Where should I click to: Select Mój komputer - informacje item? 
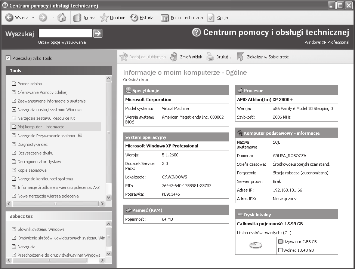pyautogui.click(x=56, y=127)
